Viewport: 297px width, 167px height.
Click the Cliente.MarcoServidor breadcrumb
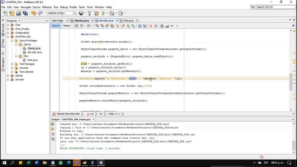(x=68, y=114)
